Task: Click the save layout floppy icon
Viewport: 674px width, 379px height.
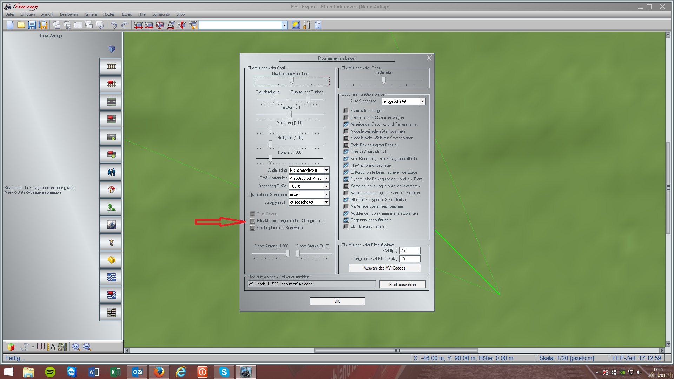Action: [32, 25]
